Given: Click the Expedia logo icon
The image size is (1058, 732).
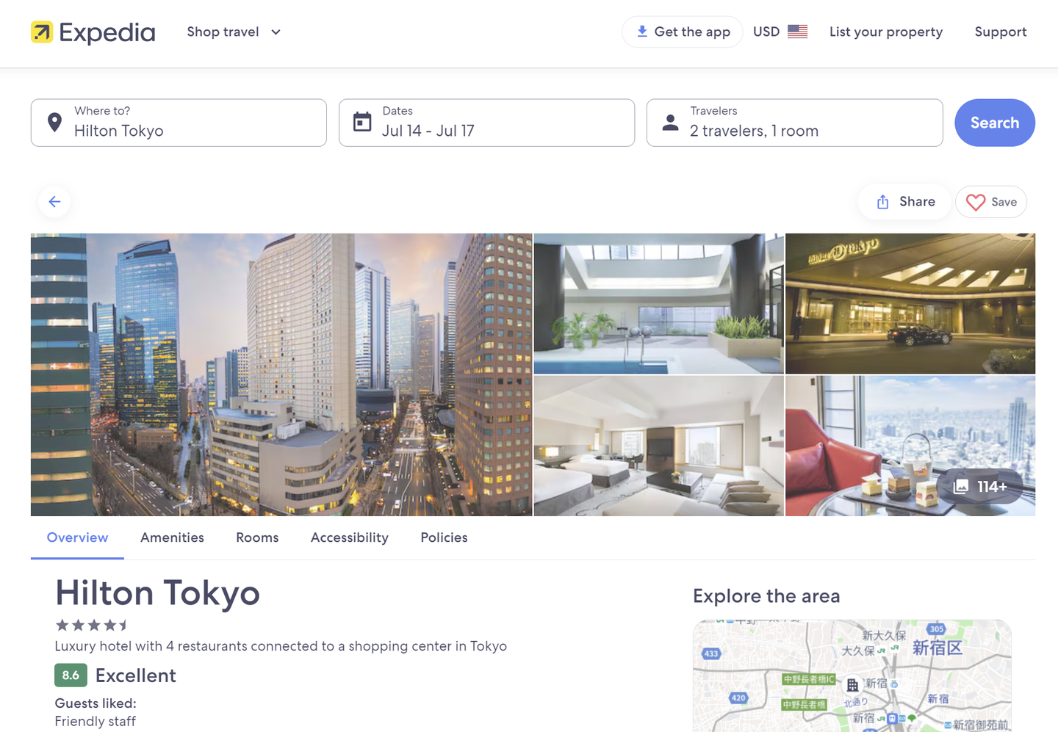Looking at the screenshot, I should coord(42,32).
